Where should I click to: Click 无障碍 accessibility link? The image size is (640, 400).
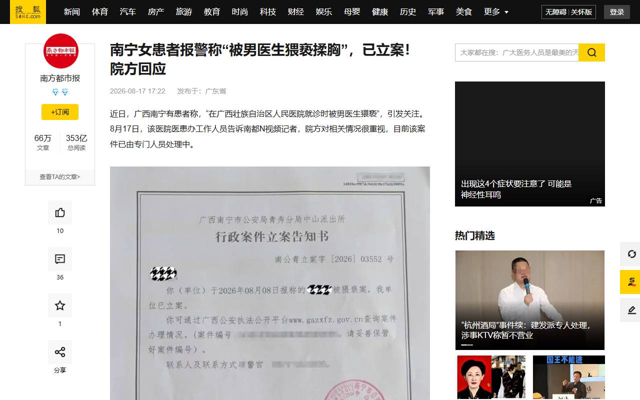[556, 12]
